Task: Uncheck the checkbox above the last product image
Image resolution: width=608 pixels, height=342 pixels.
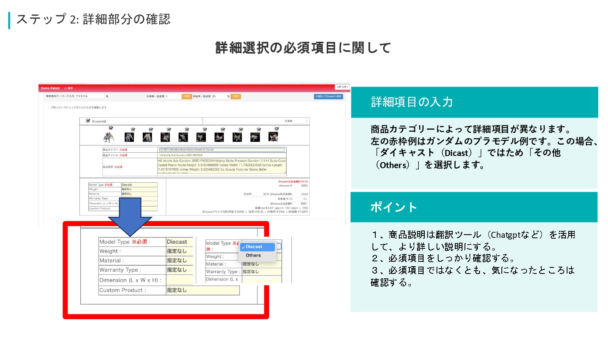Action: point(277,129)
